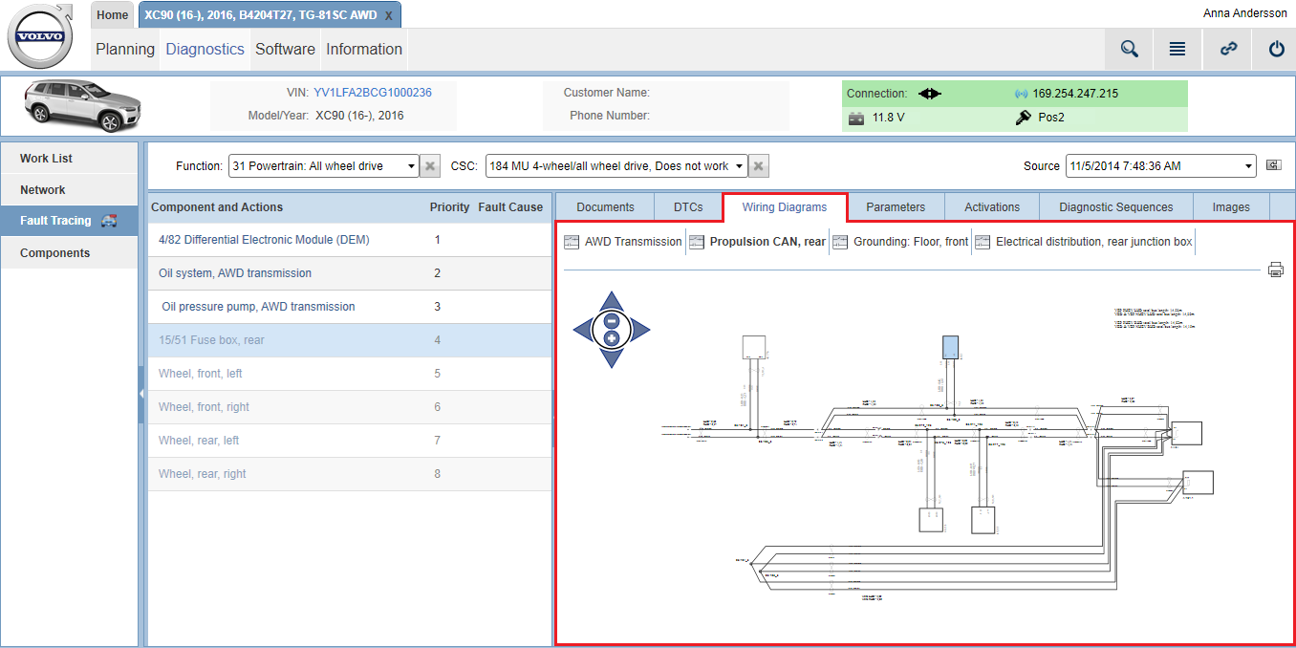Select Fault Tracing in sidebar
The image size is (1296, 648).
click(x=70, y=221)
